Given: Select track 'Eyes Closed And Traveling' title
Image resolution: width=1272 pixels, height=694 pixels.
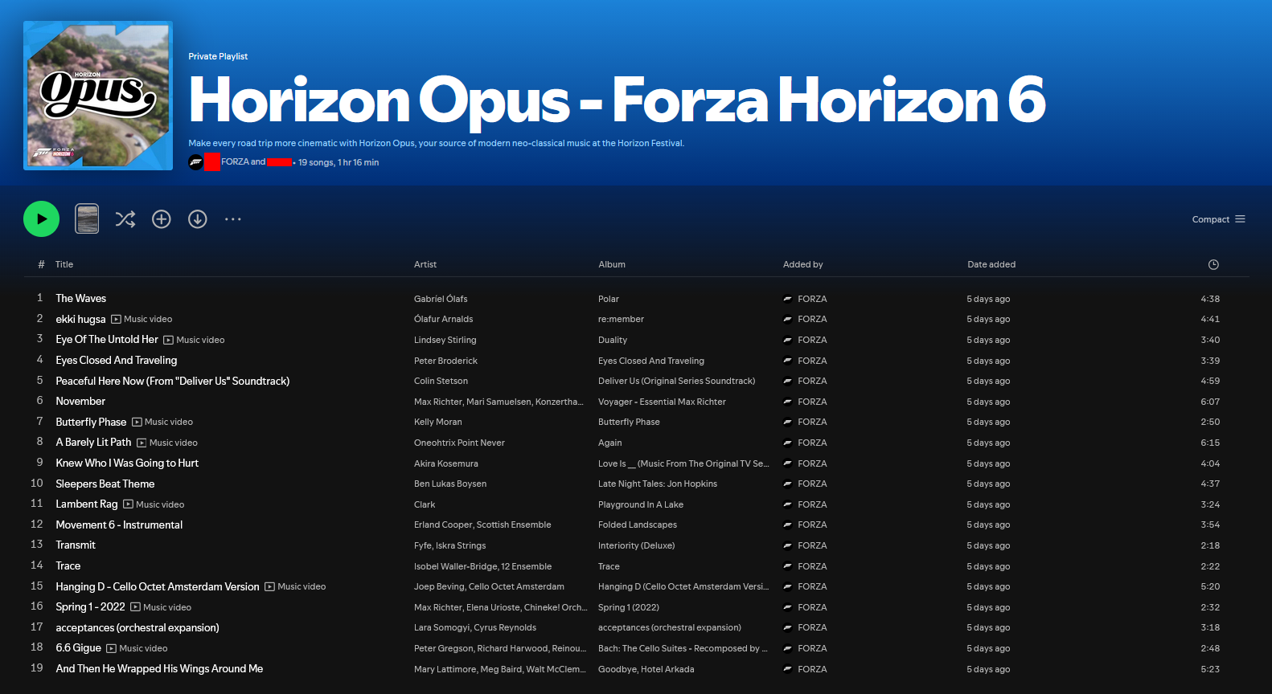Looking at the screenshot, I should coord(117,360).
